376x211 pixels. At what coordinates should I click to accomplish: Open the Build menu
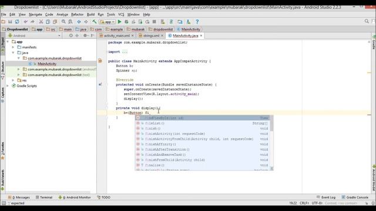click(90, 14)
